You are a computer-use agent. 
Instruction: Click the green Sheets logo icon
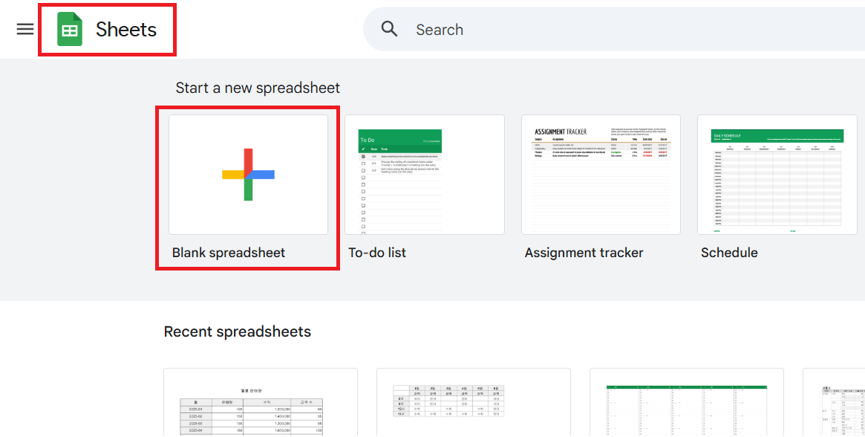pos(70,29)
